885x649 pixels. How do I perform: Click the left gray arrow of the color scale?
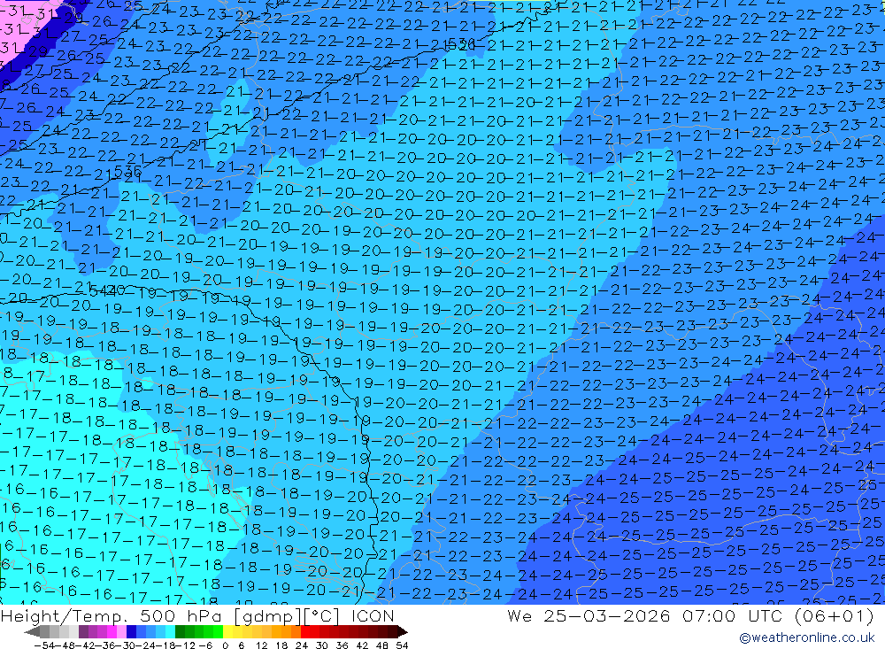tap(32, 631)
